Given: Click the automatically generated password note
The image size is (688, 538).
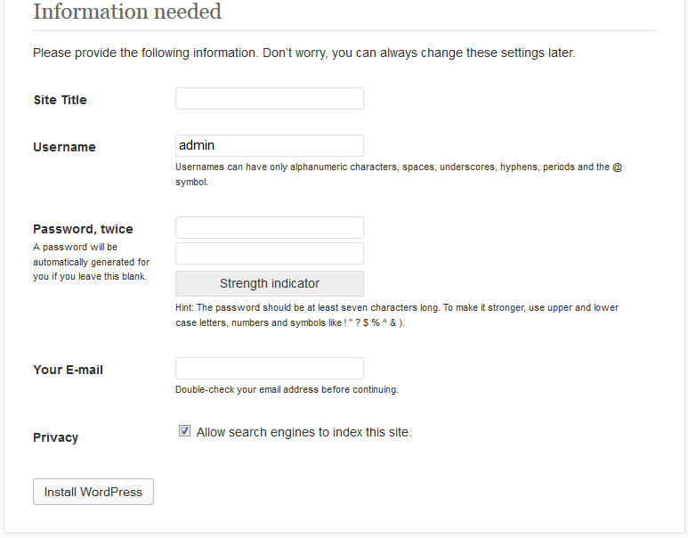Looking at the screenshot, I should click(91, 262).
